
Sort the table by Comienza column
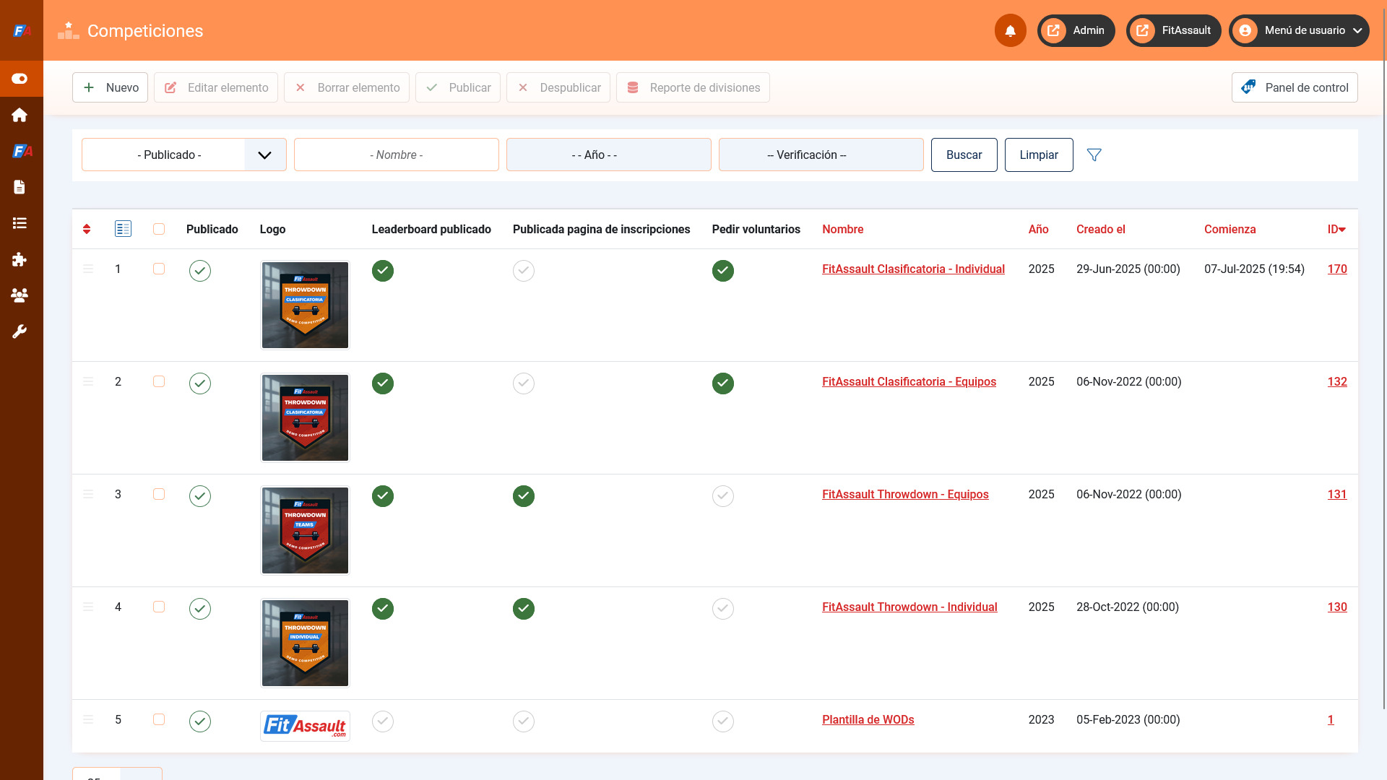tap(1230, 229)
